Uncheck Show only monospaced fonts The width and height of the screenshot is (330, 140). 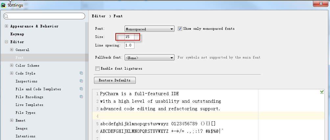point(180,29)
